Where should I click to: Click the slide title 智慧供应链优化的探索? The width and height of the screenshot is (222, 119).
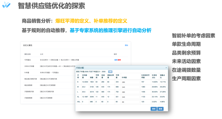click(x=51, y=6)
